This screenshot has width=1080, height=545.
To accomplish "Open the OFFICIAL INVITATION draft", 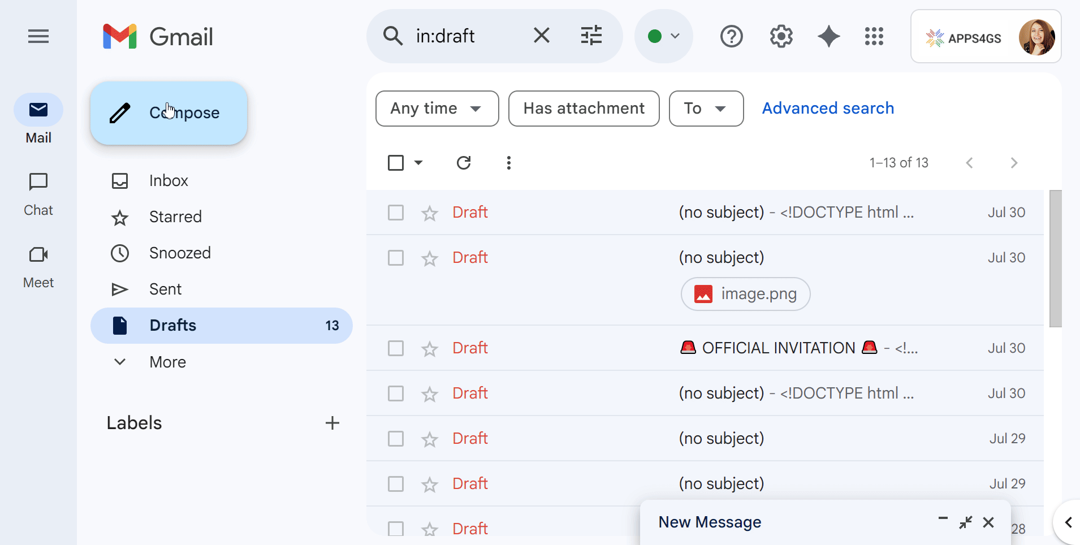I will click(x=705, y=348).
